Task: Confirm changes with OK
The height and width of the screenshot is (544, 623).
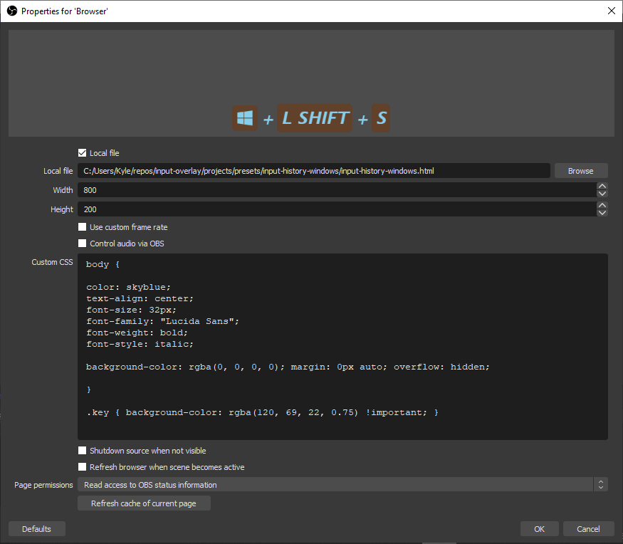Action: (x=539, y=528)
